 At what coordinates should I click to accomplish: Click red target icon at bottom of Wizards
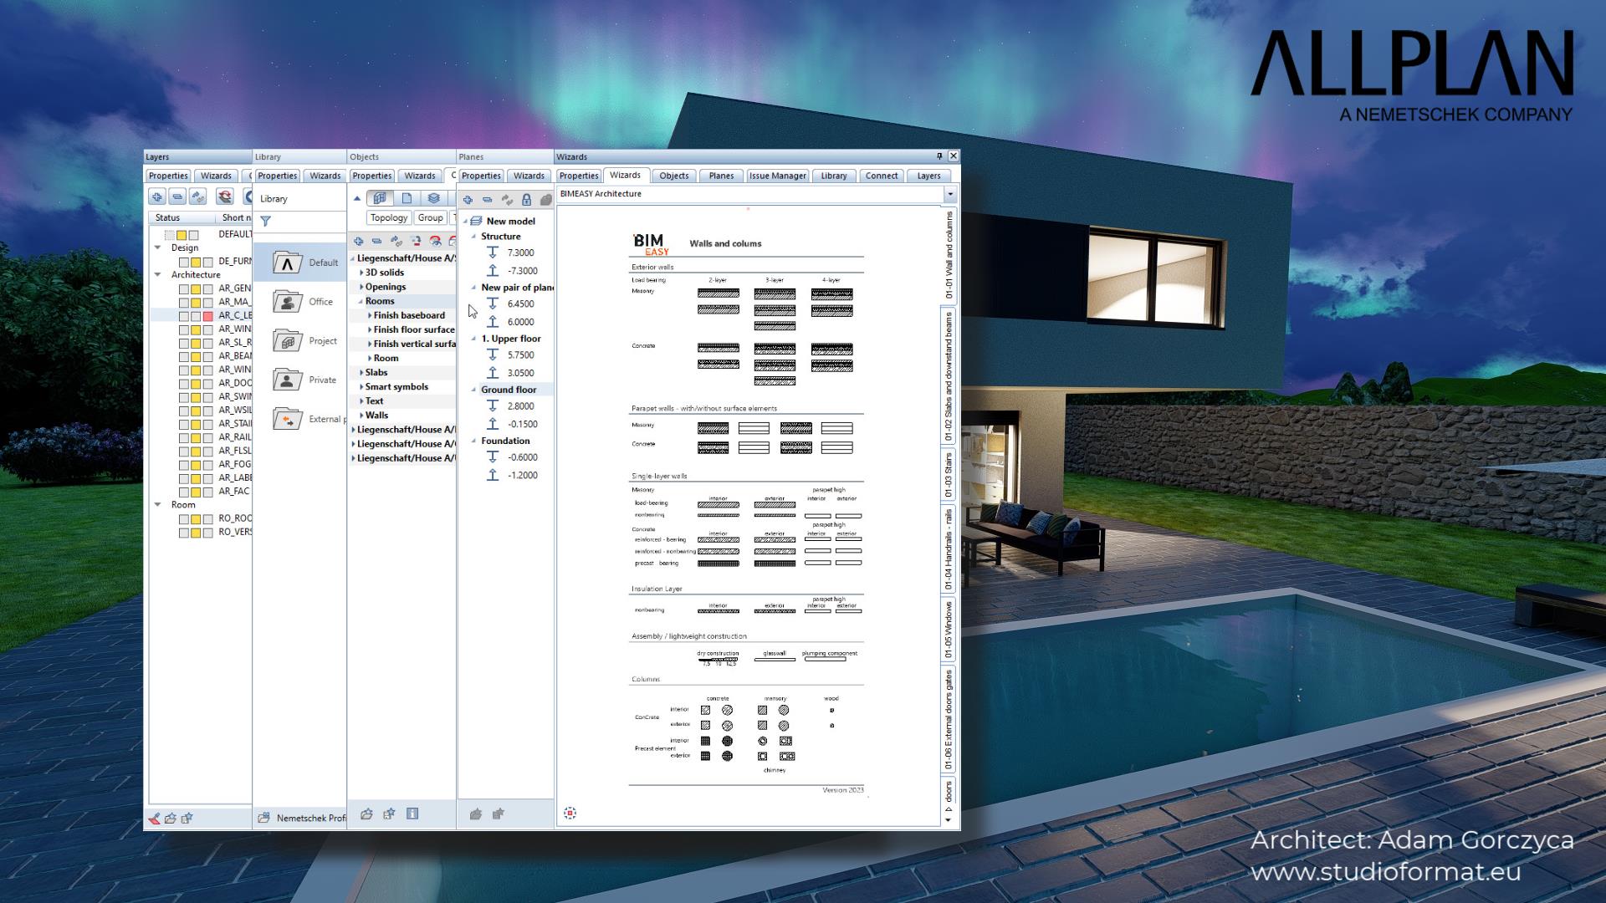click(570, 813)
